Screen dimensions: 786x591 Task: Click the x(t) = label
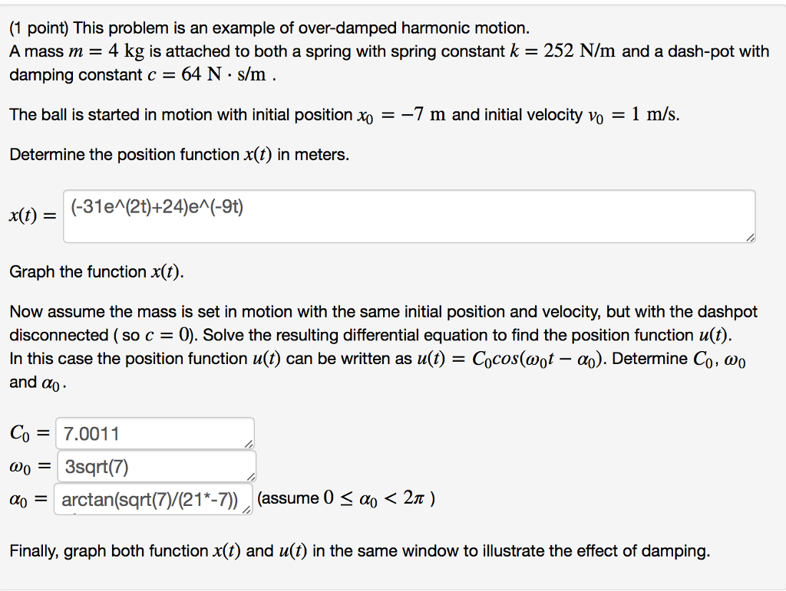pos(31,216)
